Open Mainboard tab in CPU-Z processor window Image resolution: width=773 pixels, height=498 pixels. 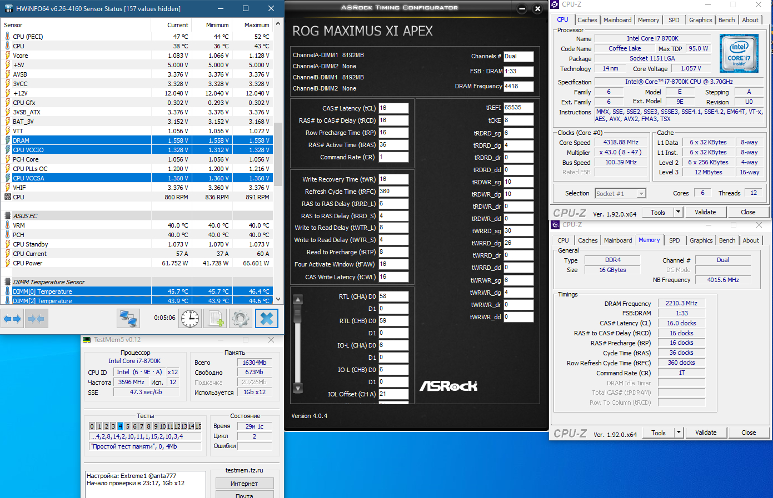coord(617,20)
